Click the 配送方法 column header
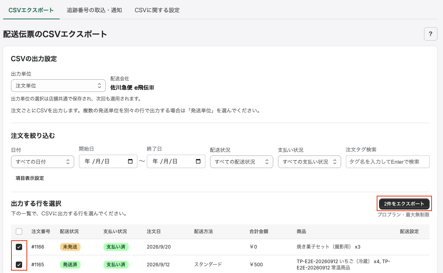 pyautogui.click(x=203, y=232)
